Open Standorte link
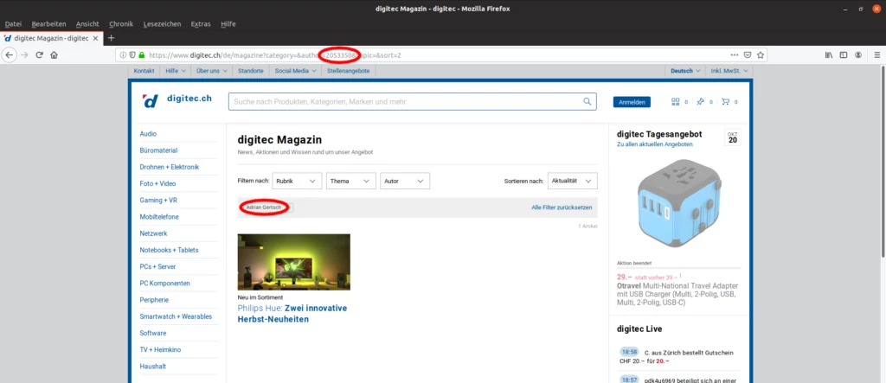The width and height of the screenshot is (886, 383). pos(251,71)
